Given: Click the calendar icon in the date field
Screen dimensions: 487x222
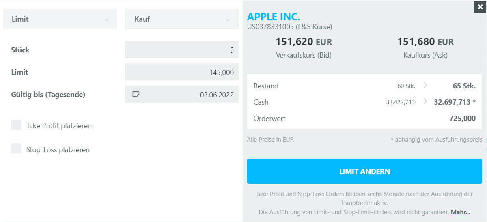Looking at the screenshot, I should click(x=136, y=94).
